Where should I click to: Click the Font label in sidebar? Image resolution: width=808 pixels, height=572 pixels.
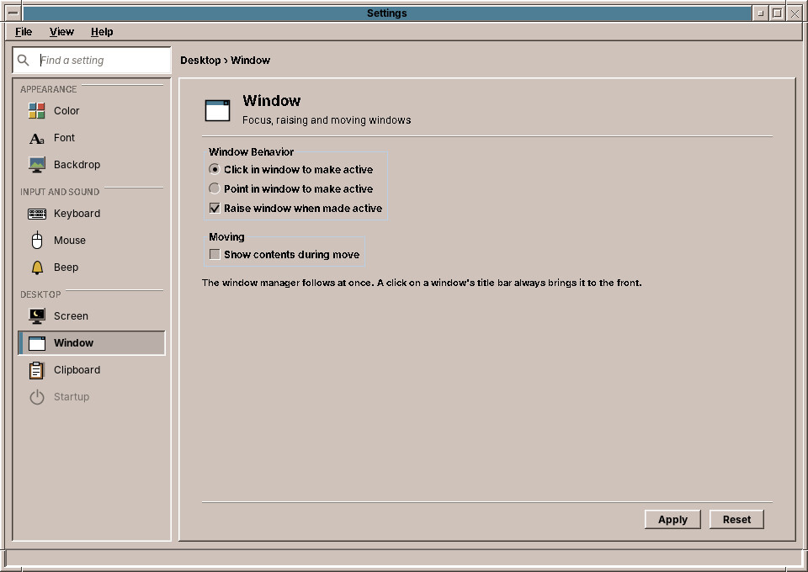[x=65, y=137]
